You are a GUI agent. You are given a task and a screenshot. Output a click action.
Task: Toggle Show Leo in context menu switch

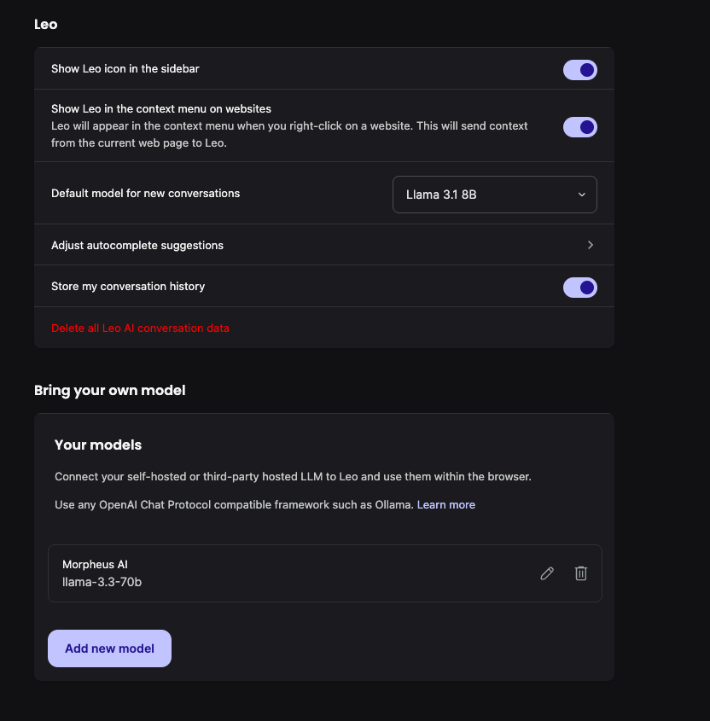pos(580,127)
